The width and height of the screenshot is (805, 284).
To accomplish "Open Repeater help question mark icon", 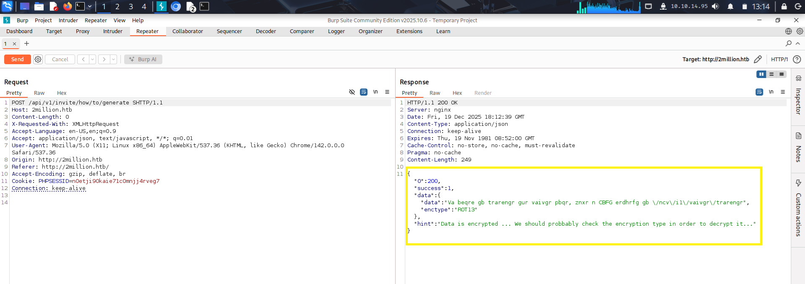I will [797, 60].
